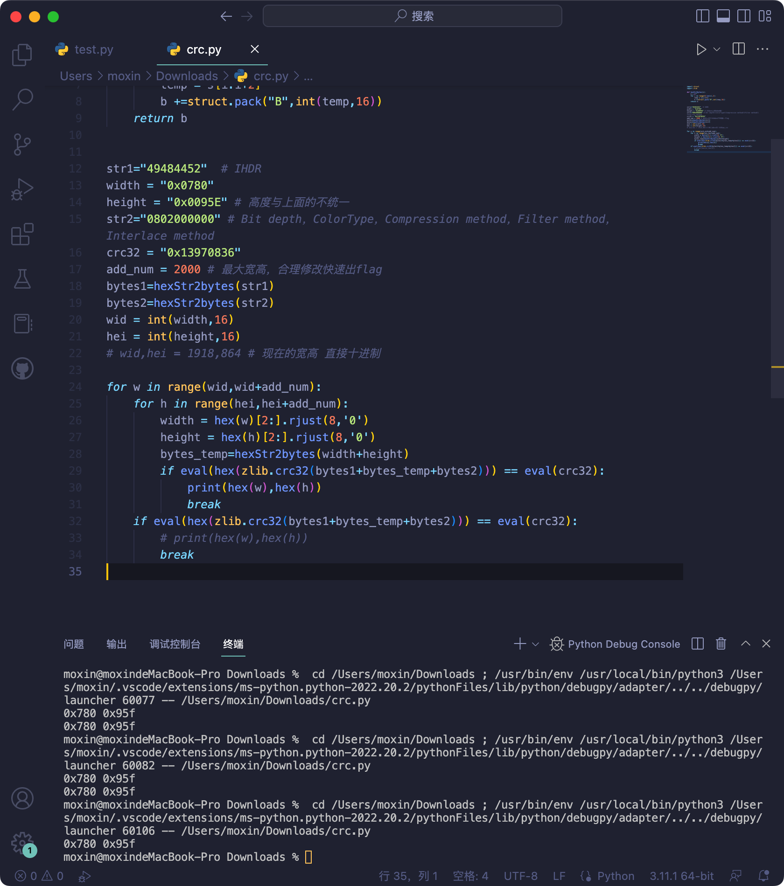
Task: Click the Python language mode in status bar
Action: pos(616,876)
